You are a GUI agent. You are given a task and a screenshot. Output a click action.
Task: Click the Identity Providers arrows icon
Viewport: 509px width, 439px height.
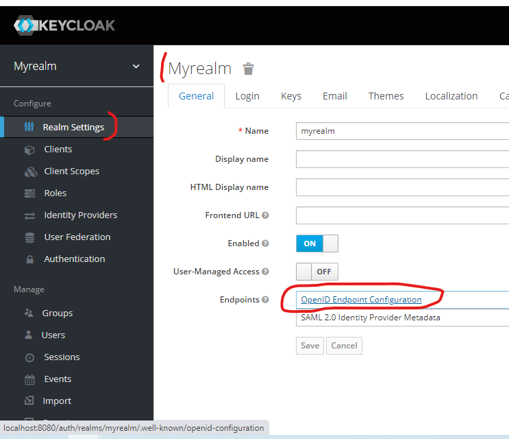coord(29,215)
